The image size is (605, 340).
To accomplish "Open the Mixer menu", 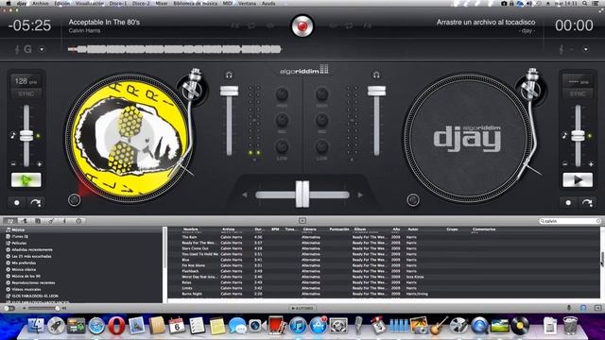I will pos(162,3).
